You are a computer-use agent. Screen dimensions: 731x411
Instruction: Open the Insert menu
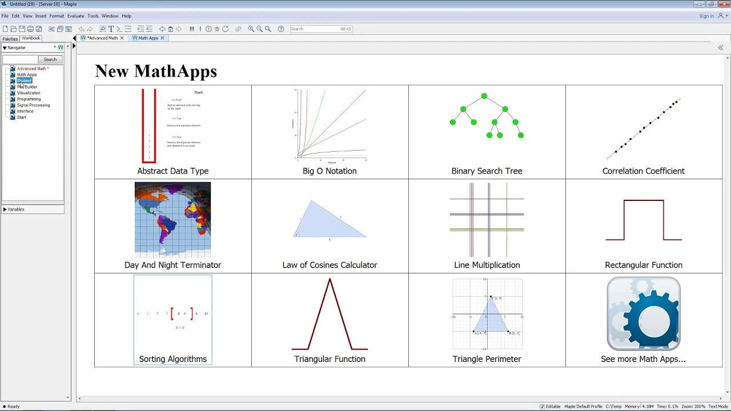point(41,16)
